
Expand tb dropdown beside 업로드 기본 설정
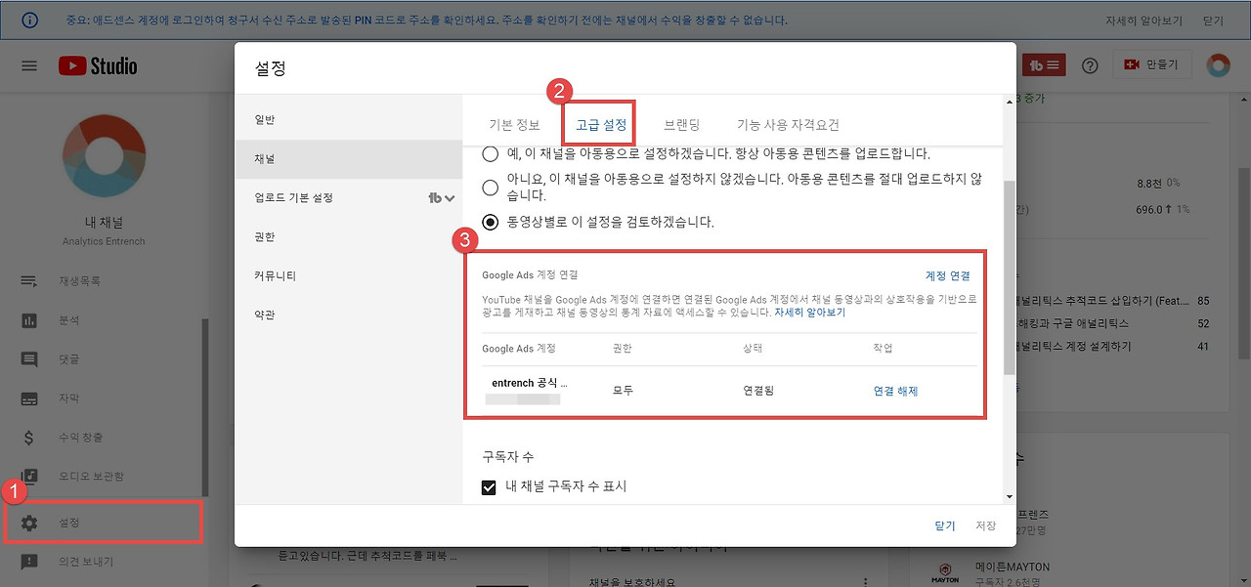click(442, 198)
